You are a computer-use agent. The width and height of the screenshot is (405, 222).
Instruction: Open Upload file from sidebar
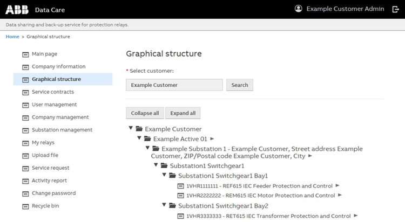click(45, 155)
